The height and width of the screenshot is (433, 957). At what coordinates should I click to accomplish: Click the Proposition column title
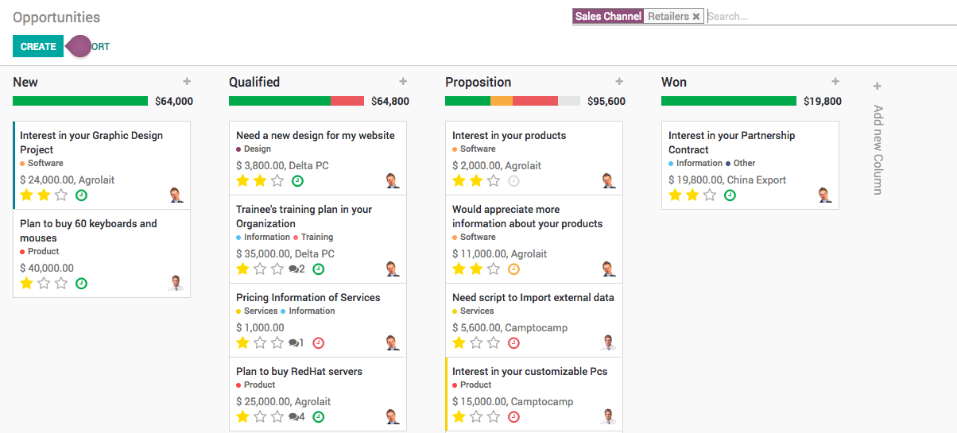pos(477,83)
